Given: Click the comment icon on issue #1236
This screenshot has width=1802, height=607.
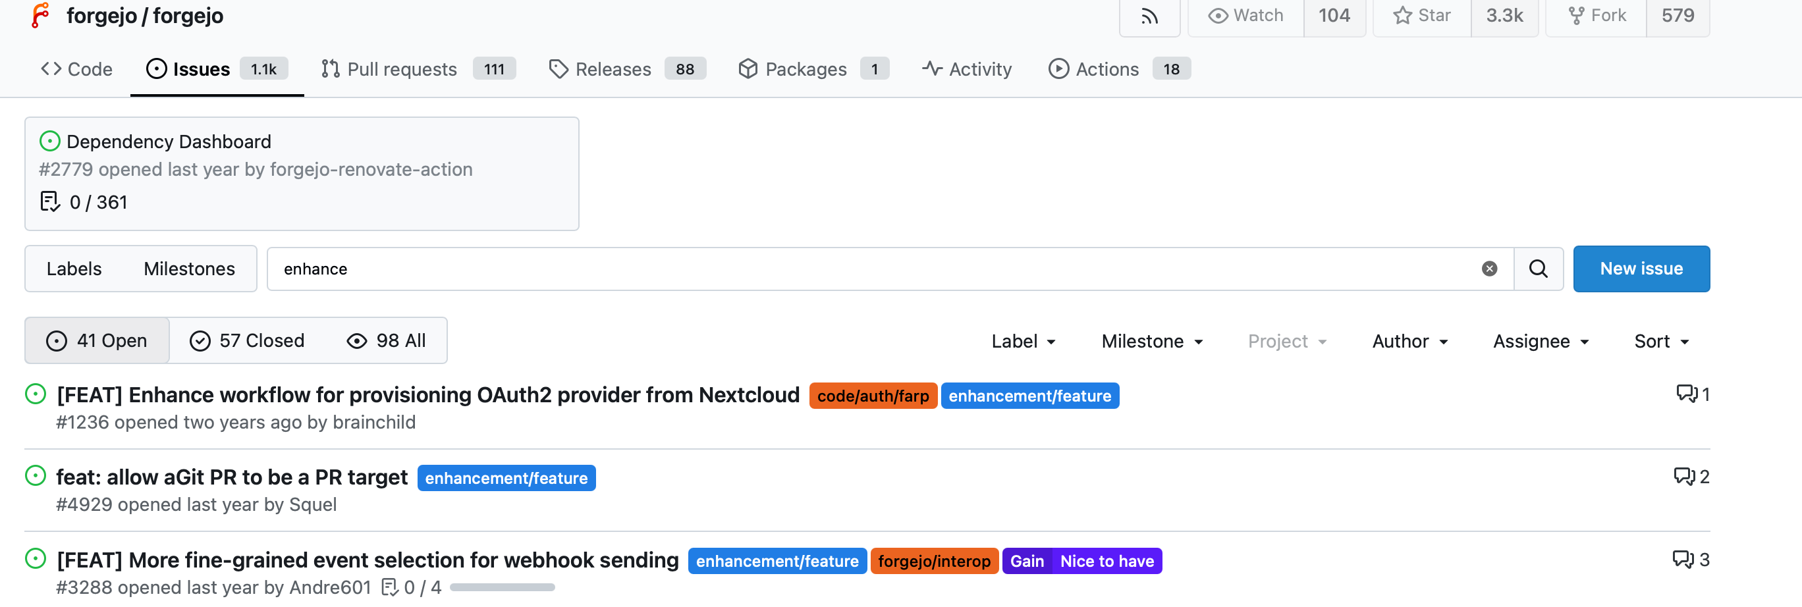Looking at the screenshot, I should [x=1686, y=394].
